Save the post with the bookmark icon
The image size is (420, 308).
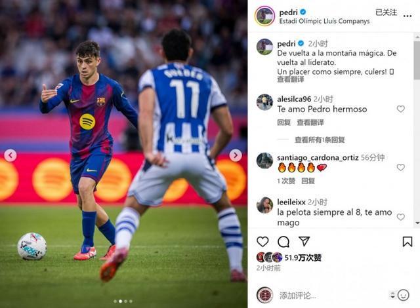click(x=408, y=241)
